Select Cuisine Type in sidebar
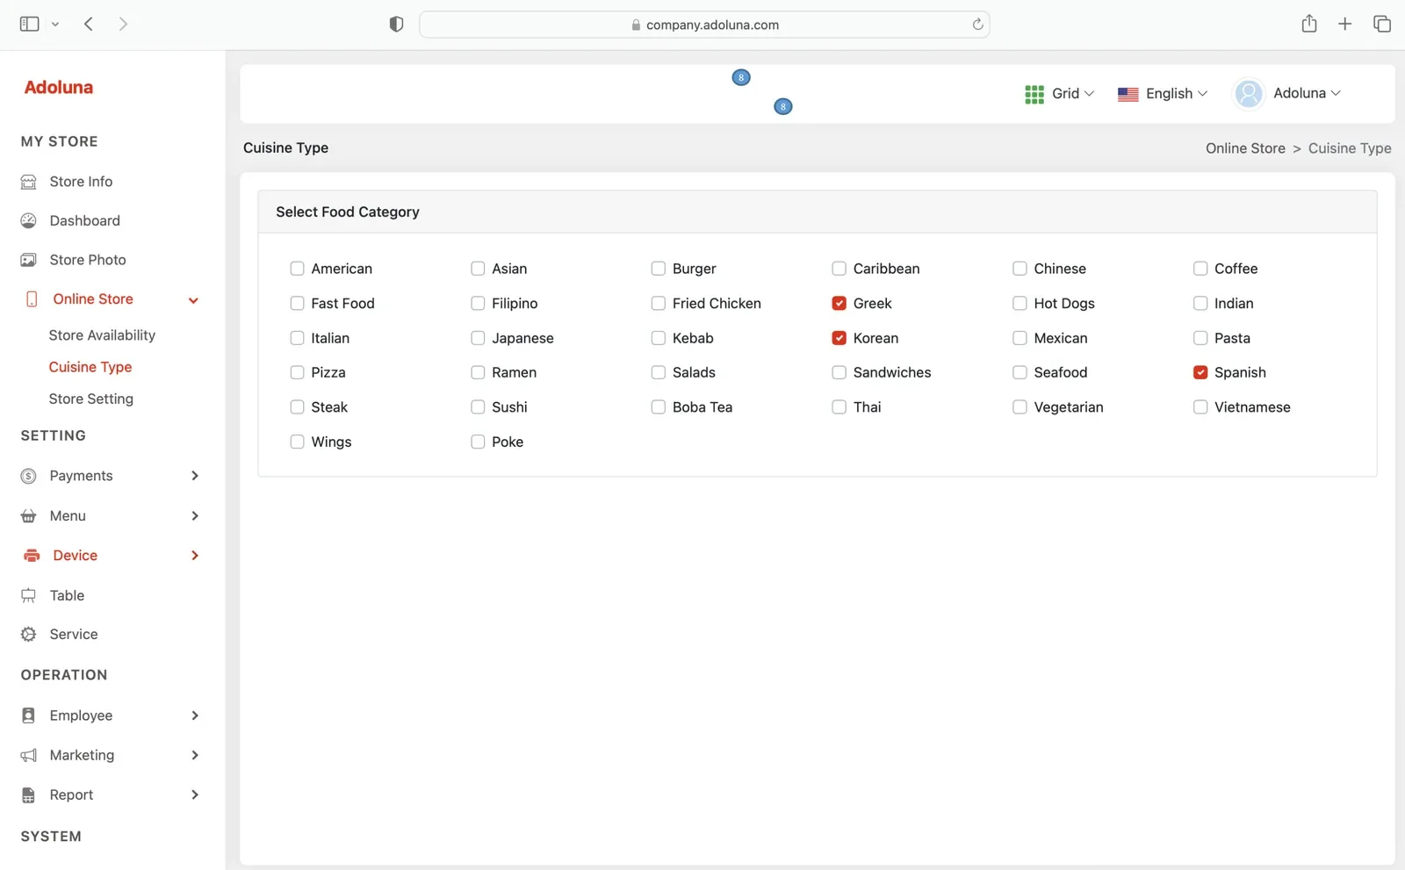Screen dimensions: 1405x870 tap(90, 367)
